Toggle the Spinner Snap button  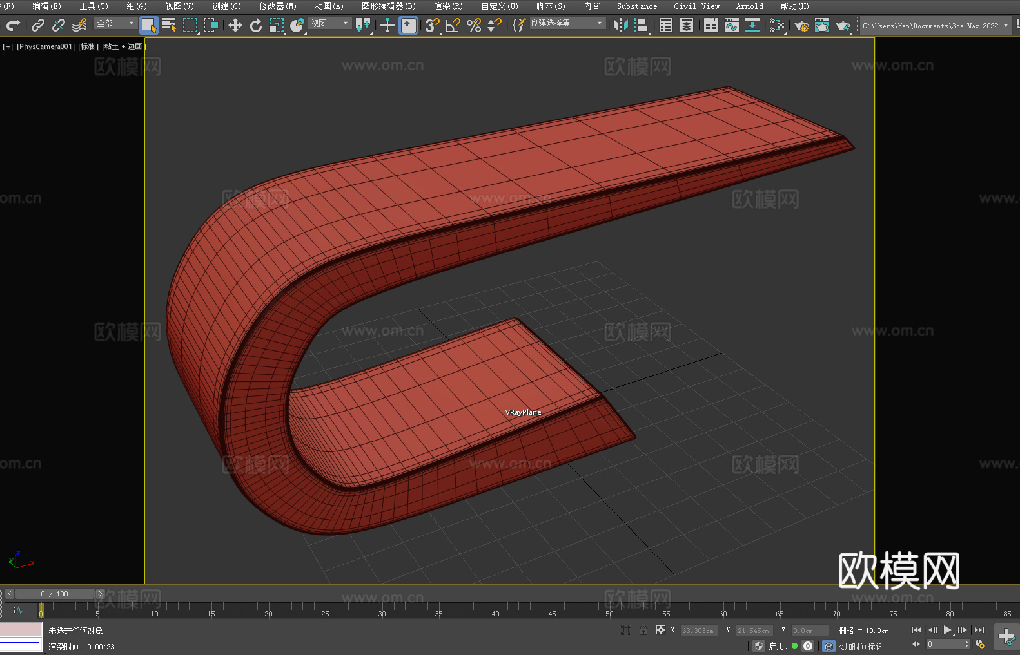tap(495, 25)
